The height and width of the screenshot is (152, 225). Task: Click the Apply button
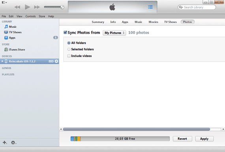(204, 139)
